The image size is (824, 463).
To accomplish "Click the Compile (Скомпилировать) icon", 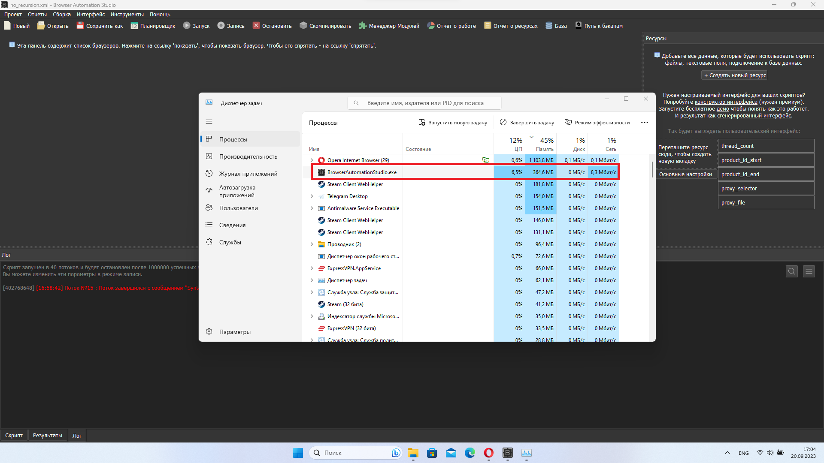I will pos(303,26).
